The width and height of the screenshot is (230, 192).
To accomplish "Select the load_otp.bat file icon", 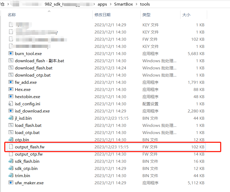I will pyautogui.click(x=11, y=132).
